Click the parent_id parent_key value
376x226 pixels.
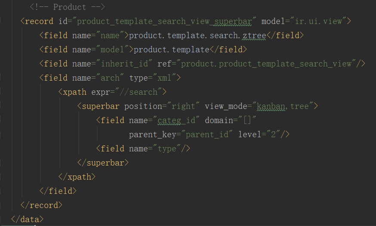click(x=211, y=134)
